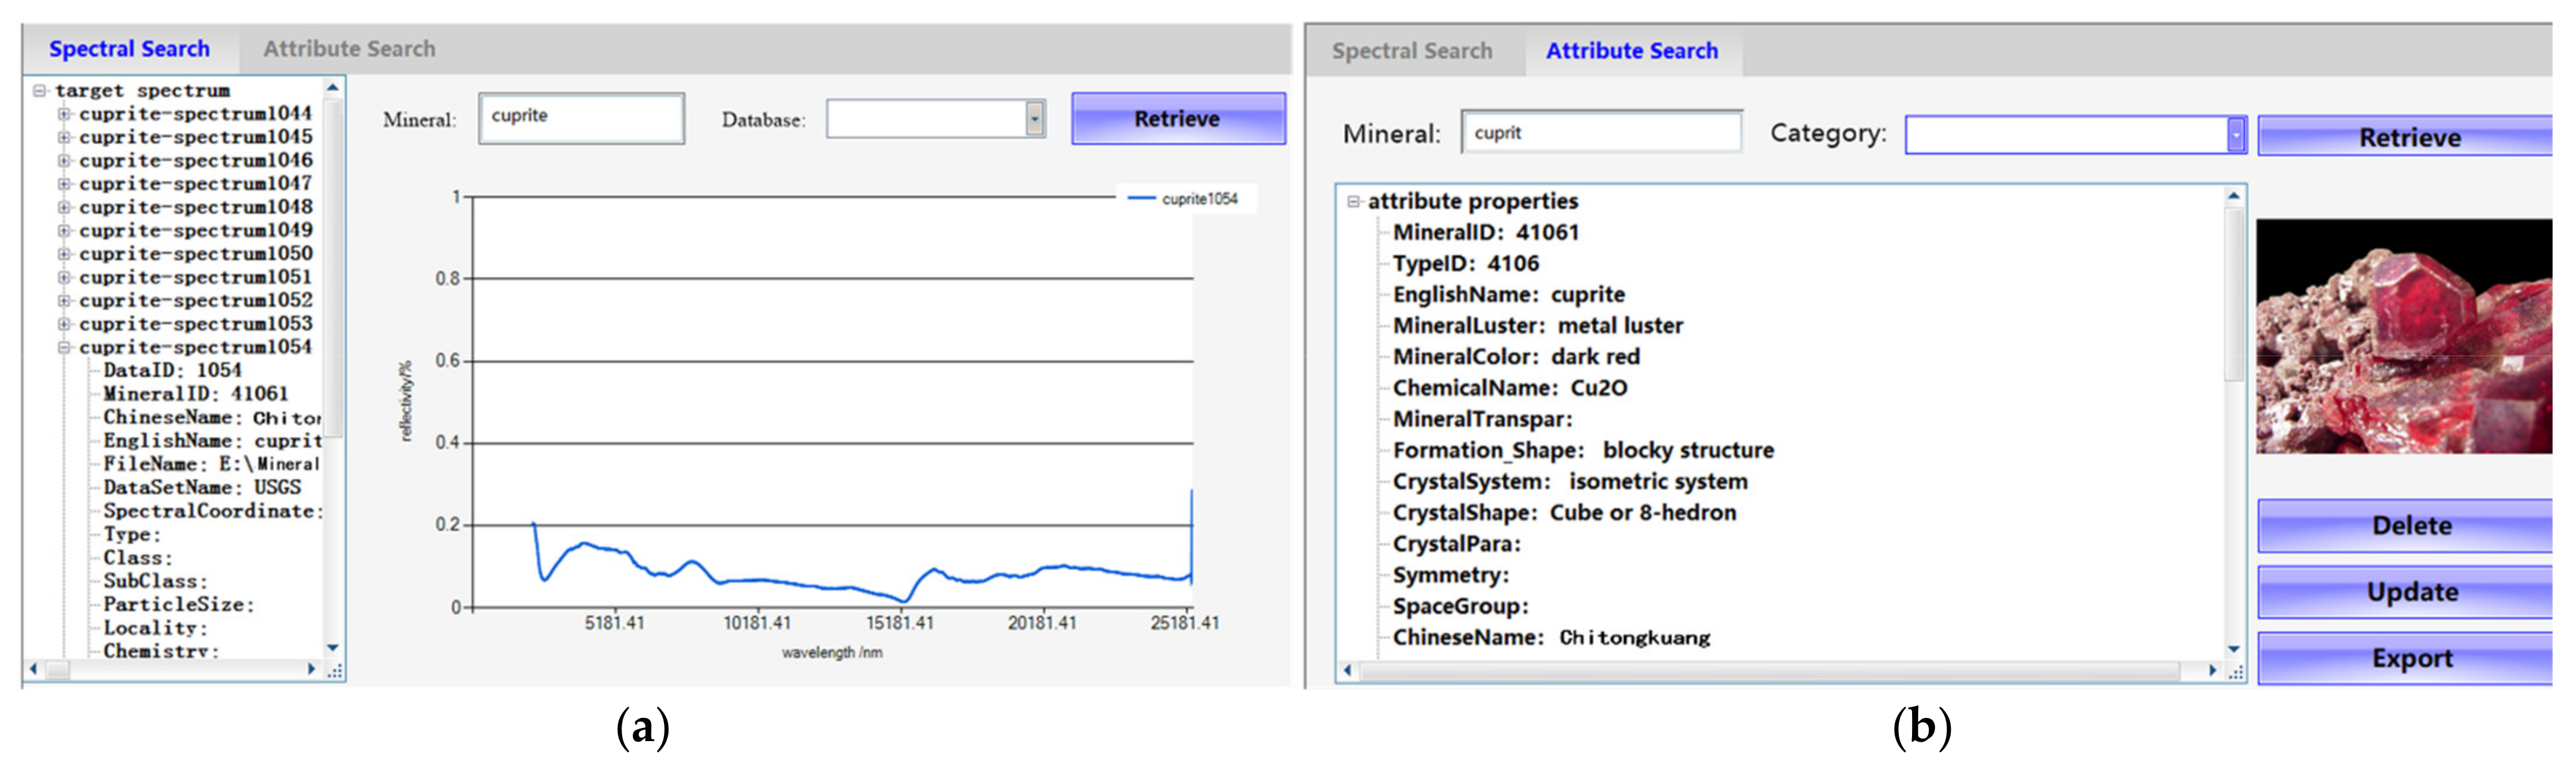
Task: Click Retrieve in the Attribute Search panel
Action: click(x=2409, y=137)
